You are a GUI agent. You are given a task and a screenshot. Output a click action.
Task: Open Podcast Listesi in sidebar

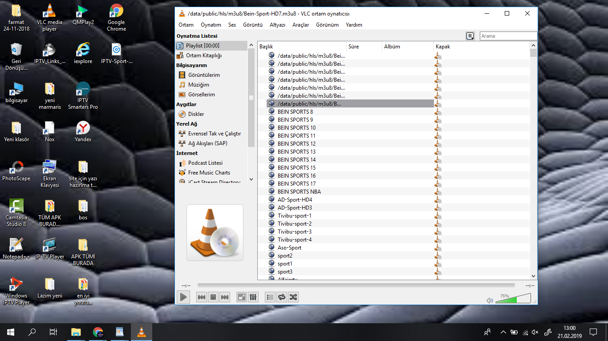coord(211,163)
